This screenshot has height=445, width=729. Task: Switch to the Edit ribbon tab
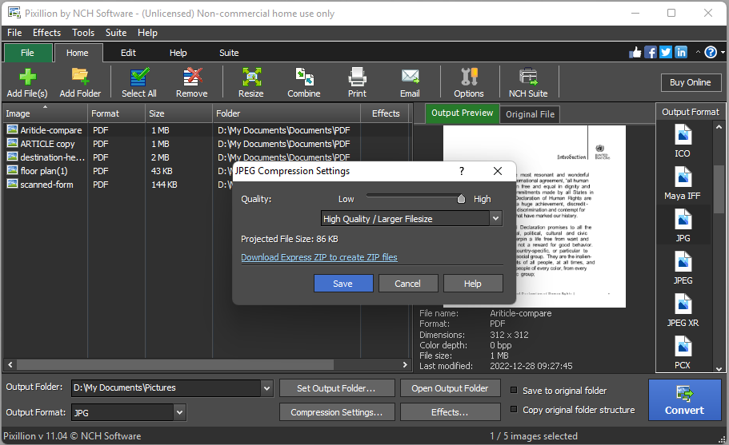[128, 53]
